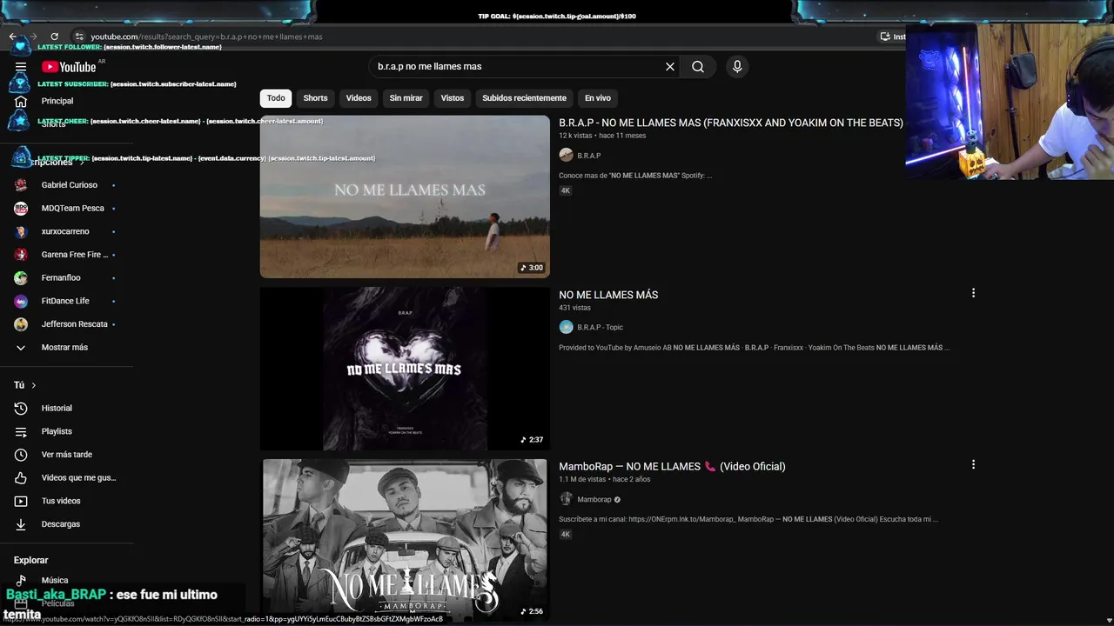
Task: Go to YouTube home via logo
Action: coord(69,67)
